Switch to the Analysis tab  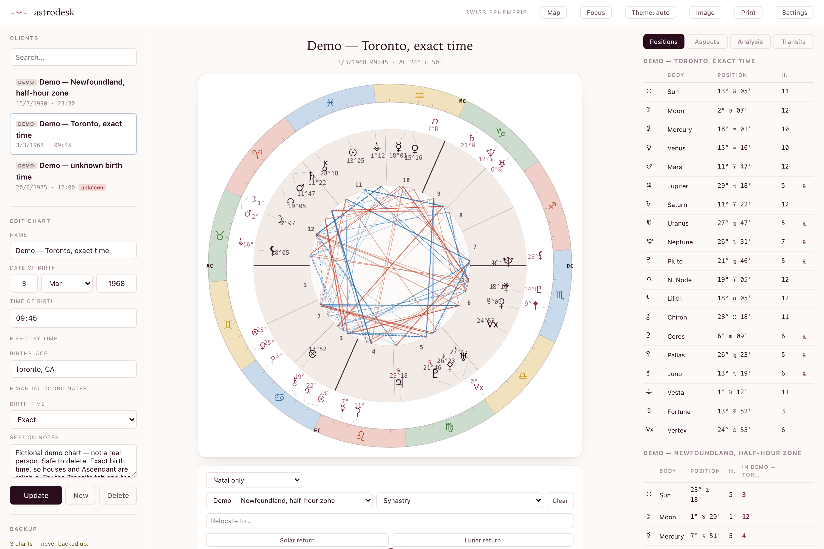750,42
